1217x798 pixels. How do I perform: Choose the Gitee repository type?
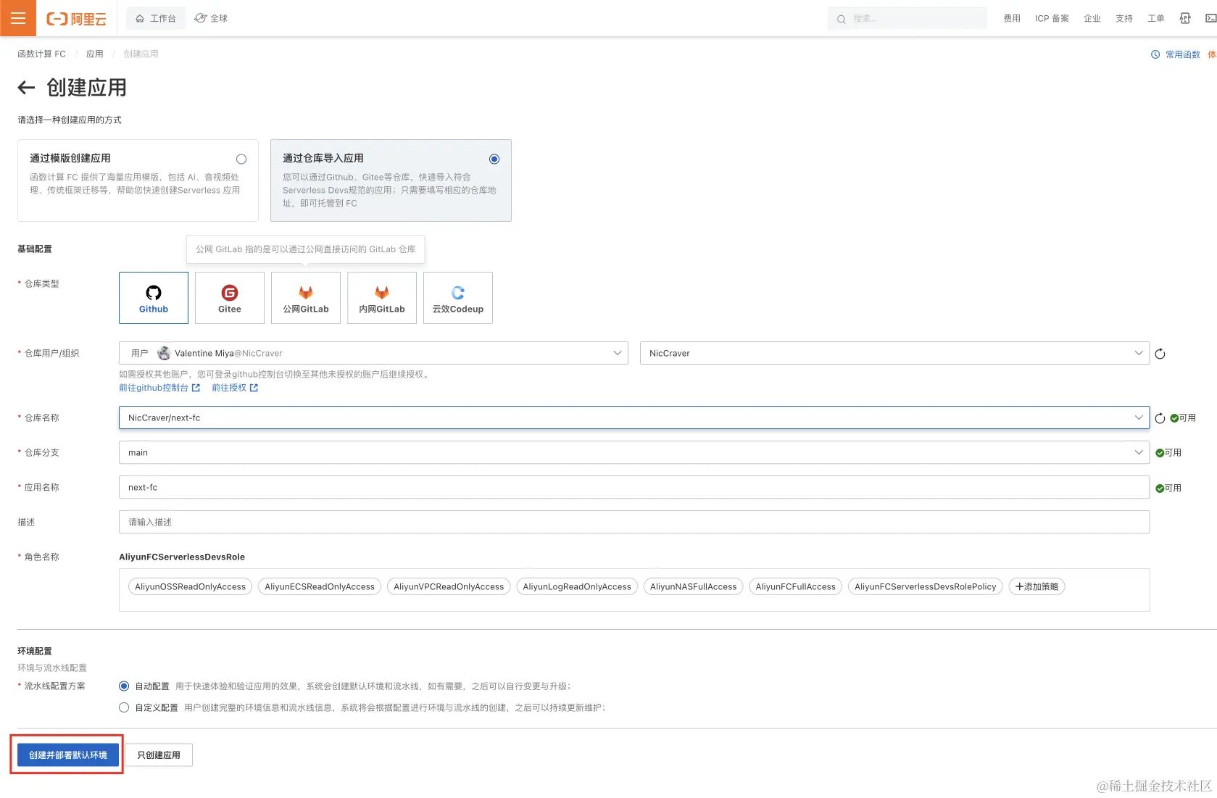click(x=230, y=298)
